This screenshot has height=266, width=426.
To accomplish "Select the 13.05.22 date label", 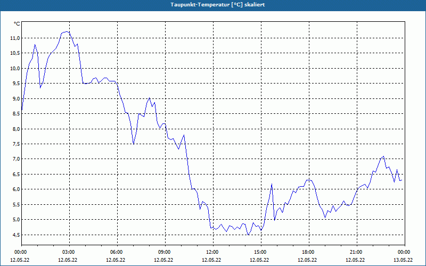I will [403, 260].
